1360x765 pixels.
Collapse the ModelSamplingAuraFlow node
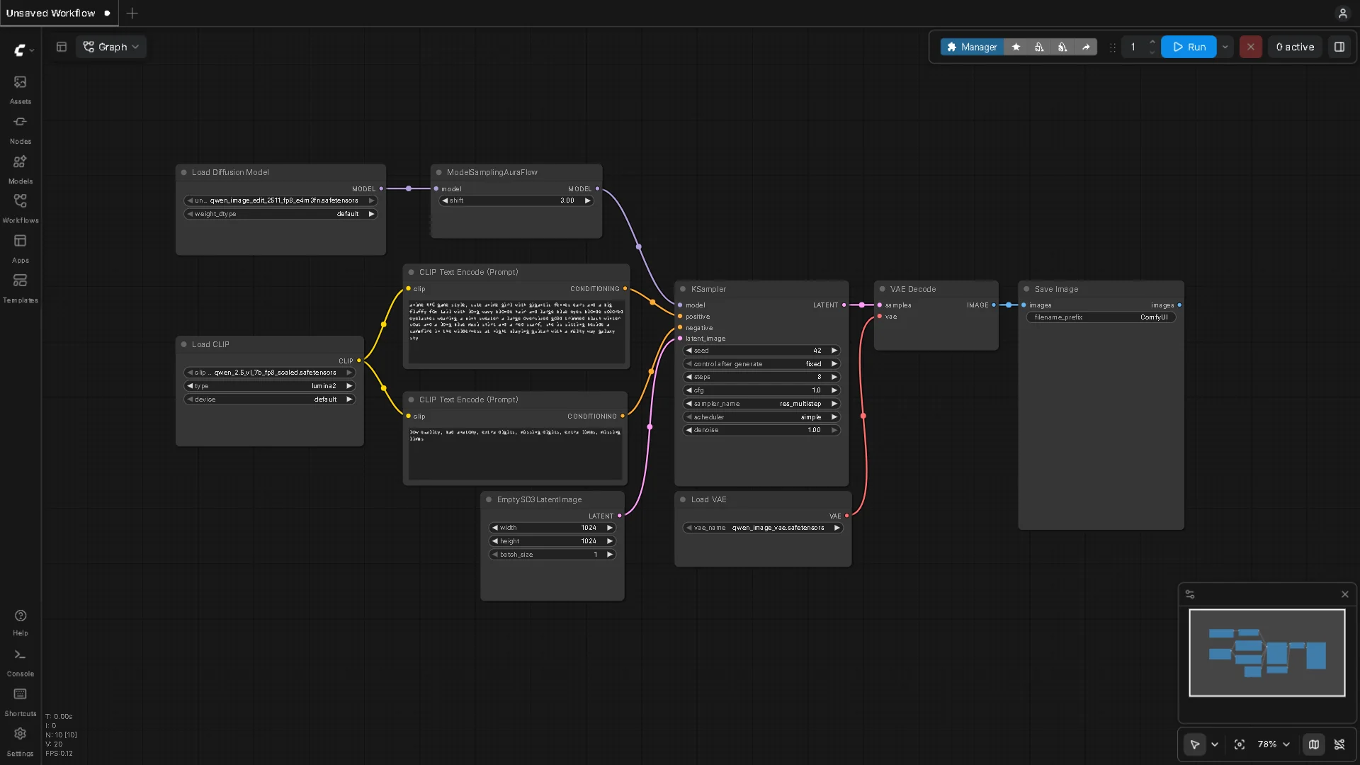[x=439, y=172]
